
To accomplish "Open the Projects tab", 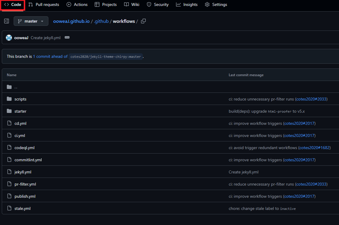I will pyautogui.click(x=106, y=4).
